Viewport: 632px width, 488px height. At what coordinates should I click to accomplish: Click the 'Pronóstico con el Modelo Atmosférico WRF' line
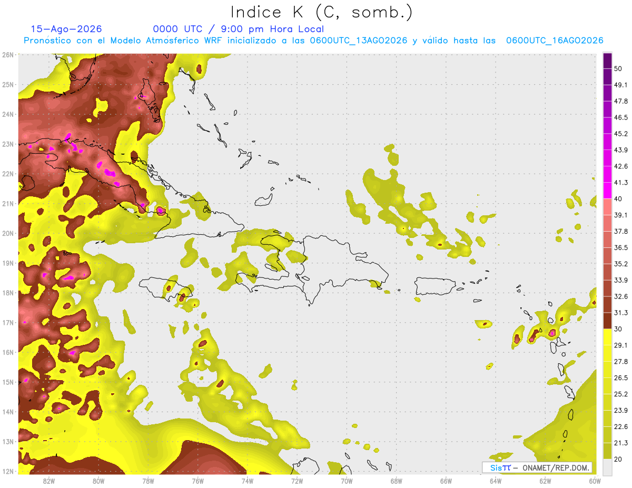pos(313,41)
